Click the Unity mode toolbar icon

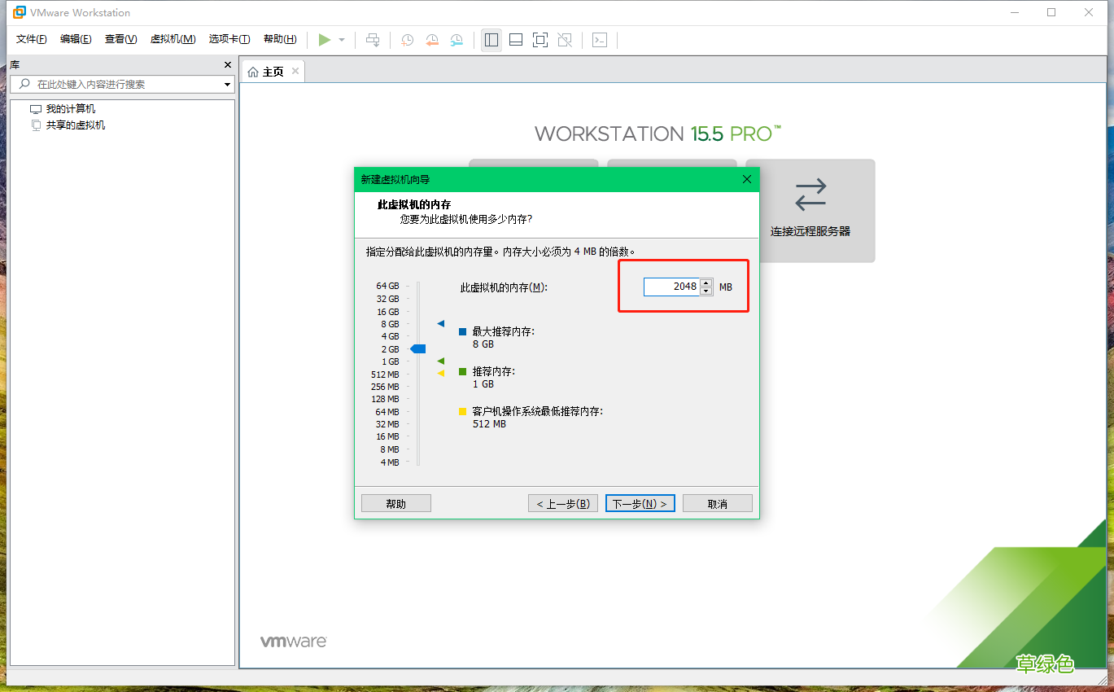click(565, 39)
